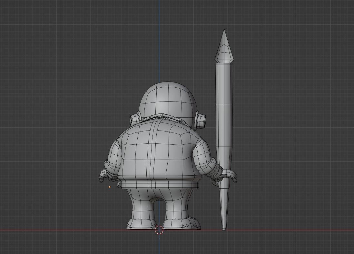Click the 3D cursor at the world origin
The width and height of the screenshot is (354, 254).
[x=159, y=230]
